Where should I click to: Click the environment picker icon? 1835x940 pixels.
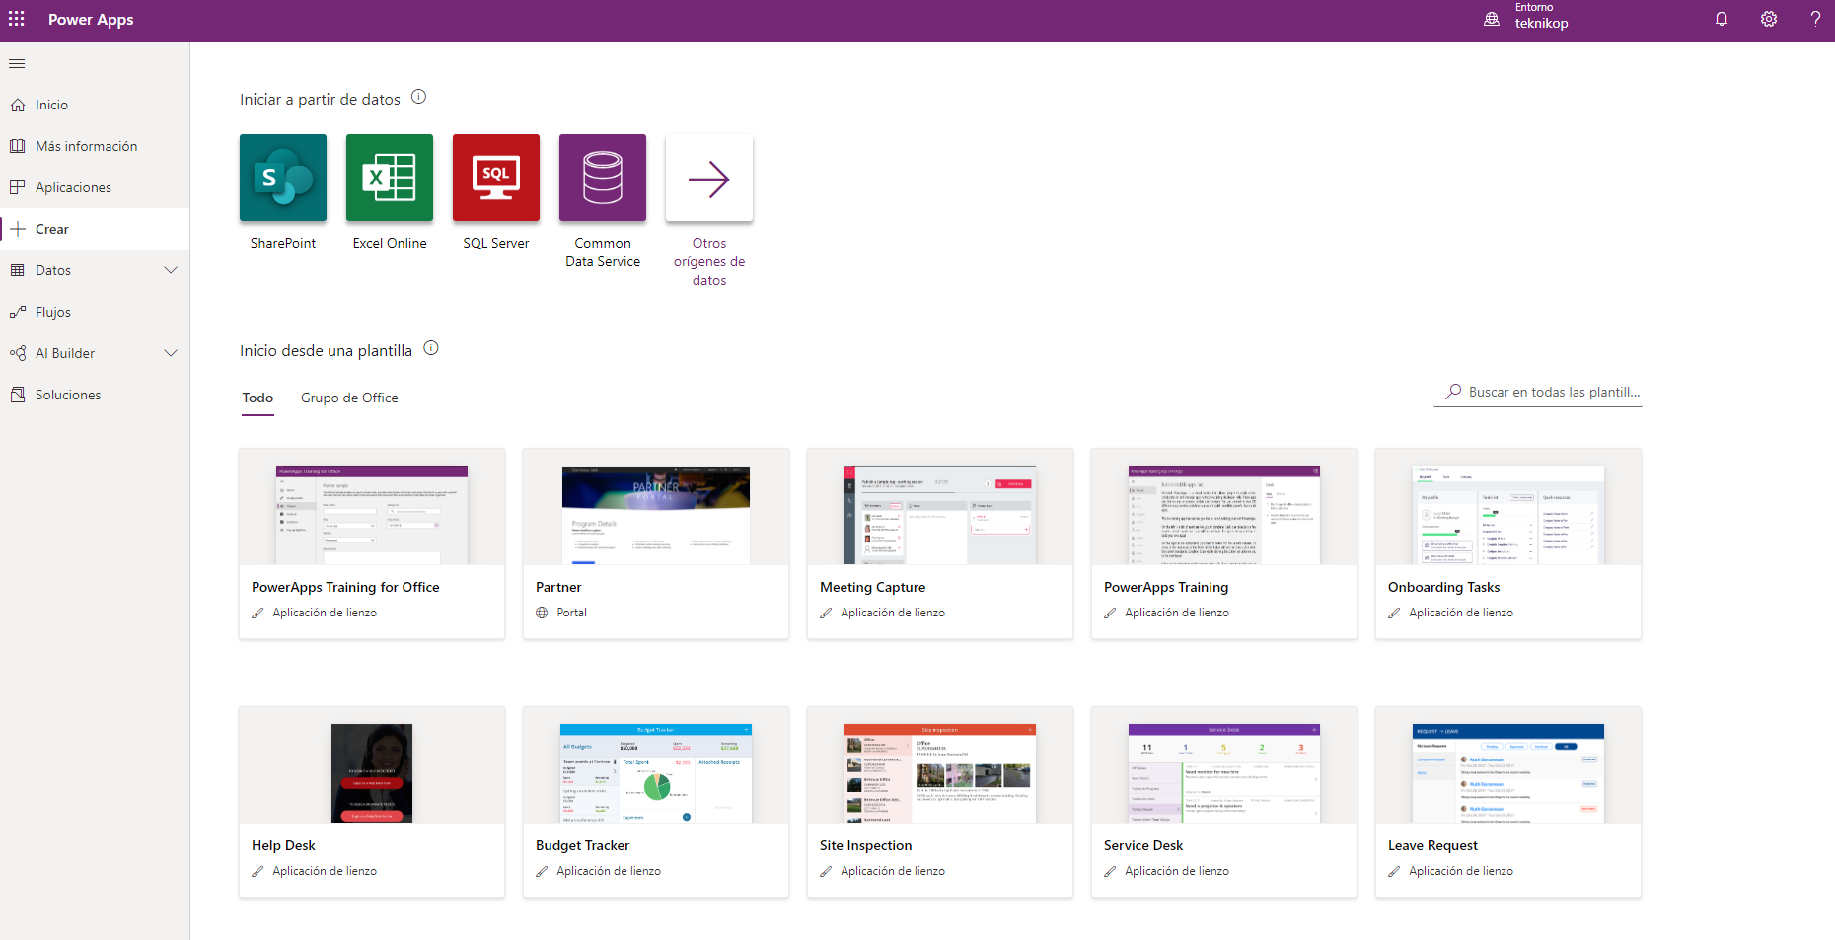click(x=1492, y=19)
